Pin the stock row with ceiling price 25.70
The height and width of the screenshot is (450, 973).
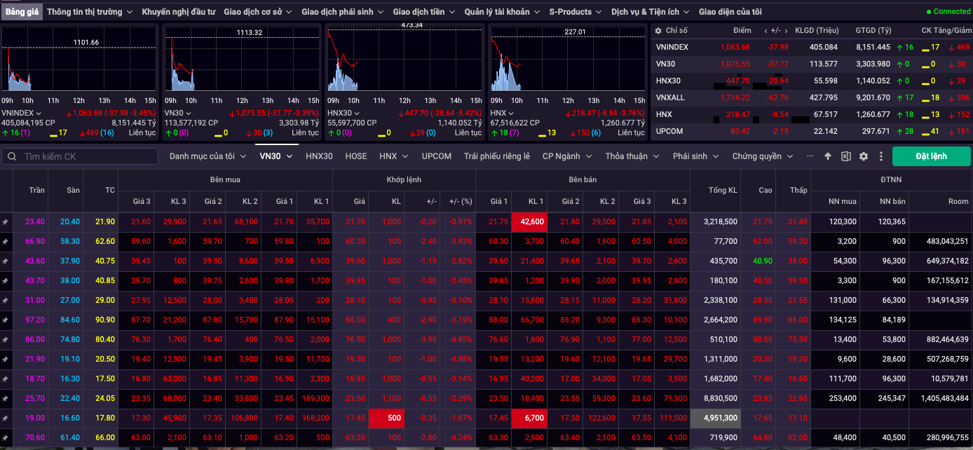[6, 398]
